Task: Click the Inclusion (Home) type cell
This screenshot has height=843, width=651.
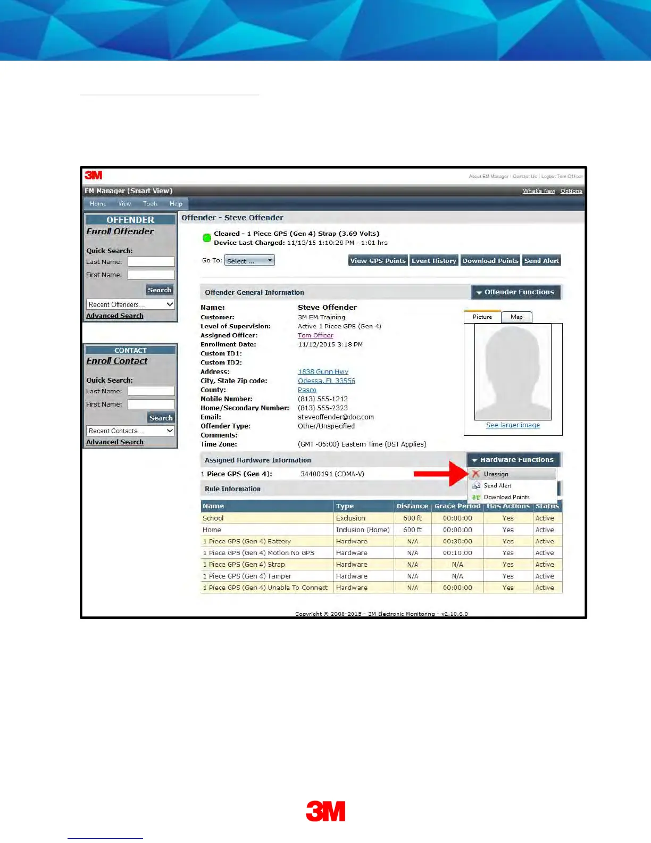Action: coord(363,530)
